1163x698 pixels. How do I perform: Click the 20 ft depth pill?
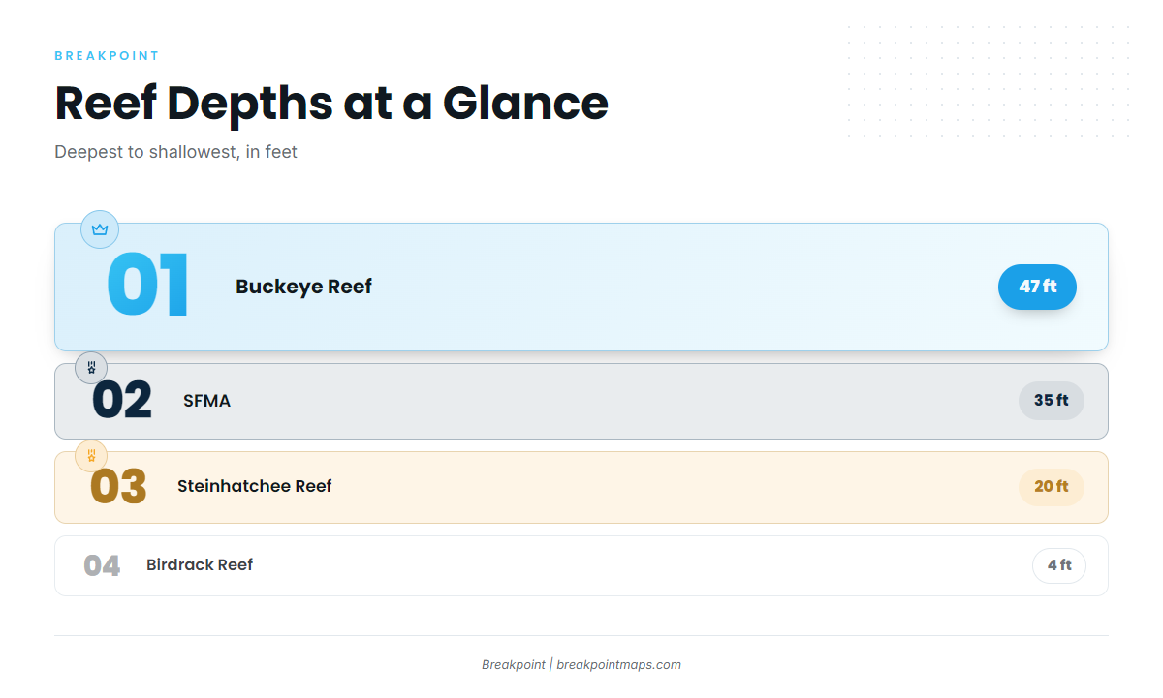(1052, 487)
